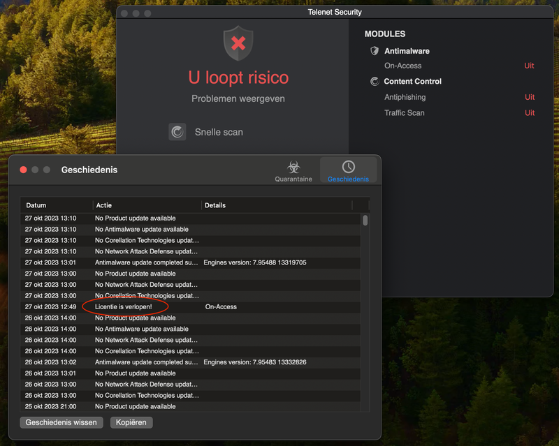Select Antimalware update entry with engine 7.95488

point(147,262)
